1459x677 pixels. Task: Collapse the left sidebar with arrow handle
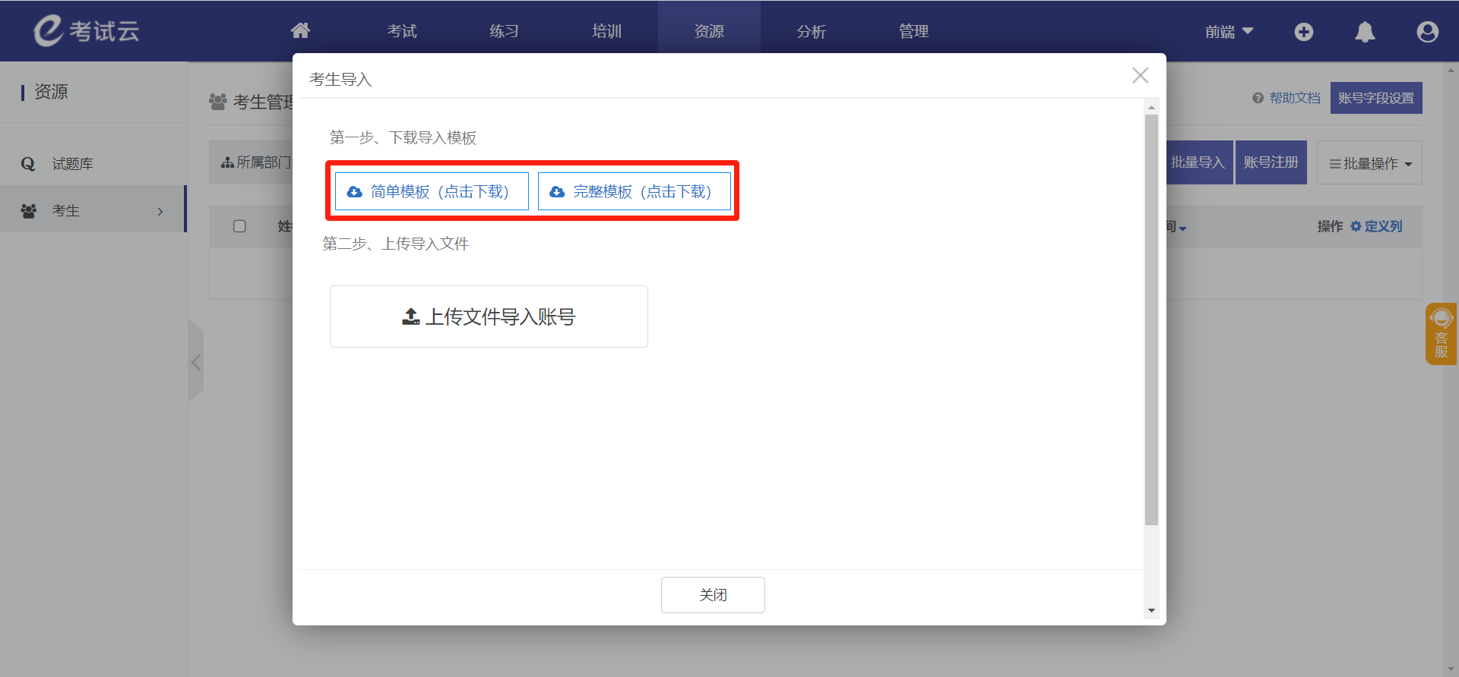196,362
